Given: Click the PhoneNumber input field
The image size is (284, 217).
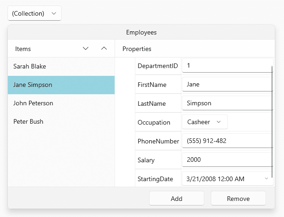Looking at the screenshot, I should tap(227, 141).
